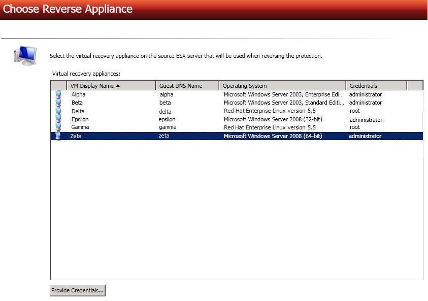
Task: Click the blank first column header
Action: pos(59,86)
